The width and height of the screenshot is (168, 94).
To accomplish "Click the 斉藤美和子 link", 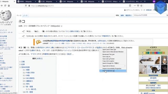I will point(106,36).
